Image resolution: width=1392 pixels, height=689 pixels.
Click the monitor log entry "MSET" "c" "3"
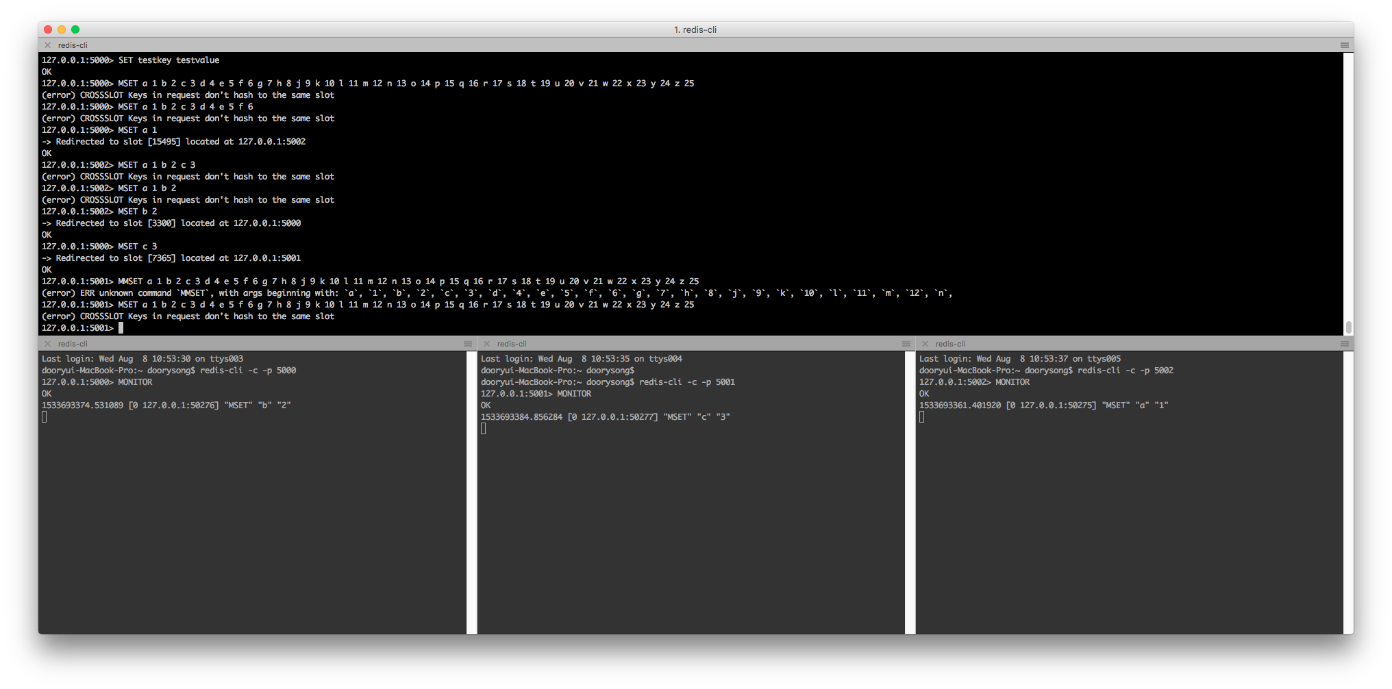click(606, 417)
